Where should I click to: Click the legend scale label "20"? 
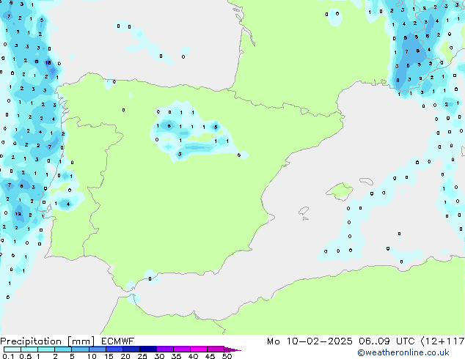125,356
